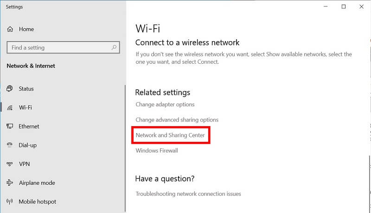Click the Dial-up icon
Image resolution: width=371 pixels, height=213 pixels.
(10, 145)
